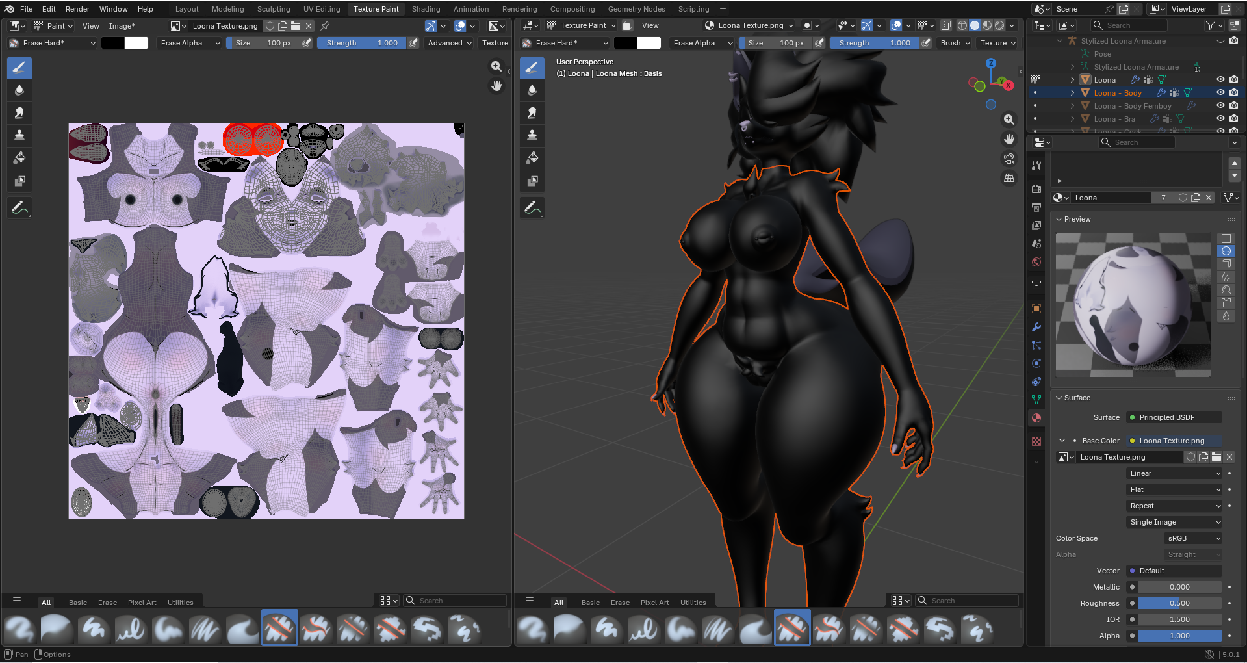The width and height of the screenshot is (1247, 663).
Task: Click the Principled BSDF surface shader button
Action: [1175, 417]
